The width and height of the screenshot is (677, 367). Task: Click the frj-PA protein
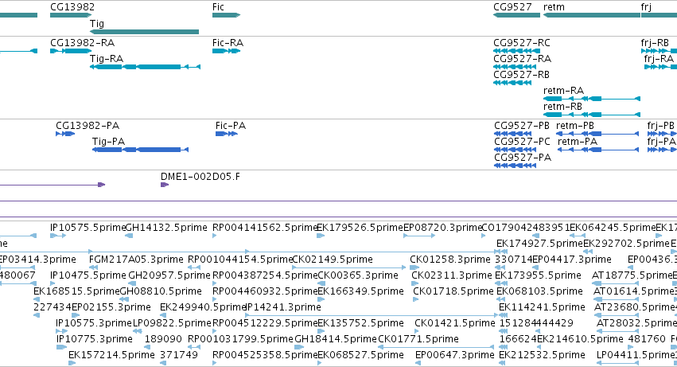pyautogui.click(x=661, y=142)
